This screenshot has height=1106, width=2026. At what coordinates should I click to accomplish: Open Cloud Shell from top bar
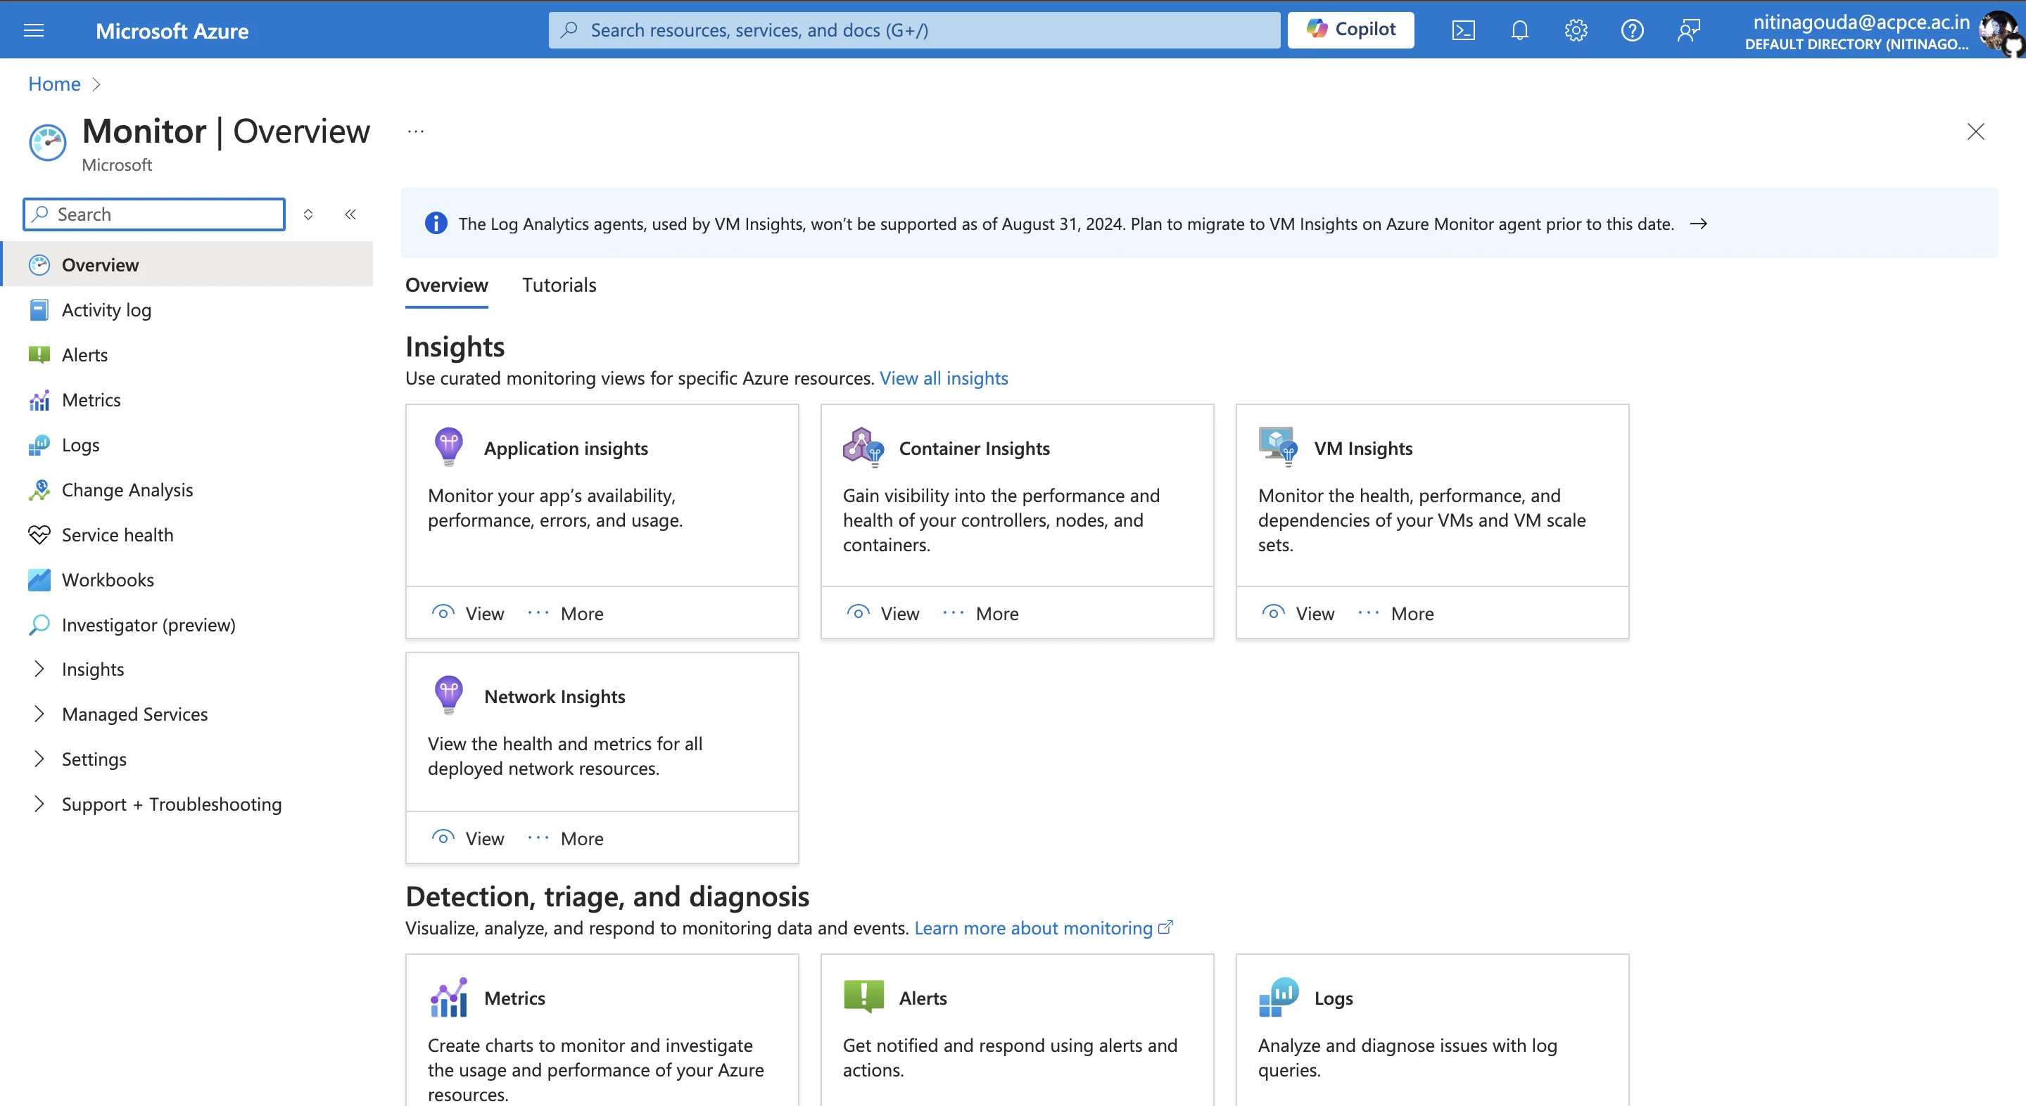1463,30
